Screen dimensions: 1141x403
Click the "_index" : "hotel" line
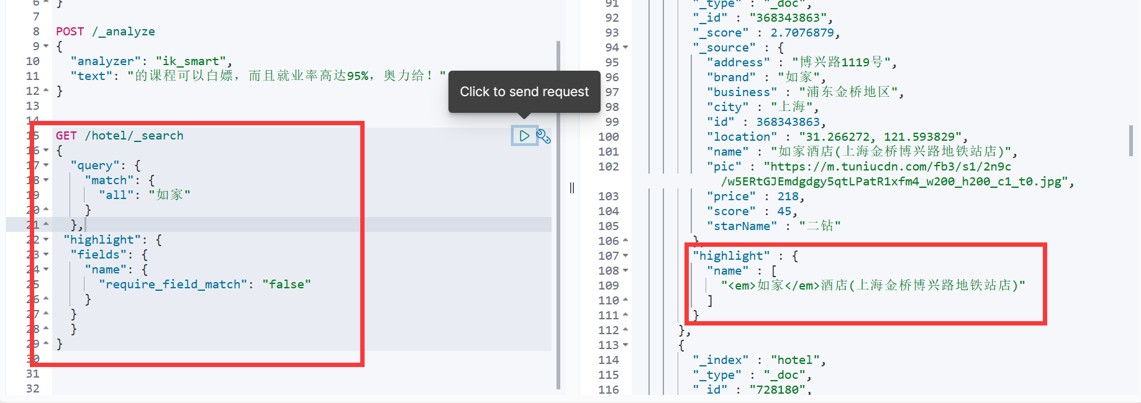pyautogui.click(x=760, y=360)
